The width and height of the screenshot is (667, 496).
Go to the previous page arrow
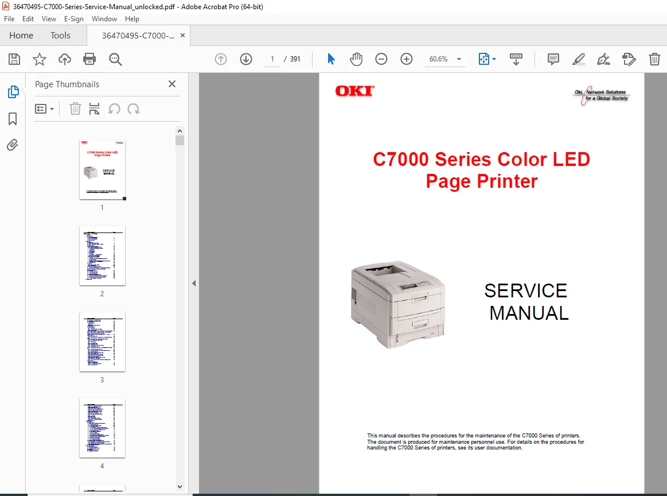pos(221,59)
